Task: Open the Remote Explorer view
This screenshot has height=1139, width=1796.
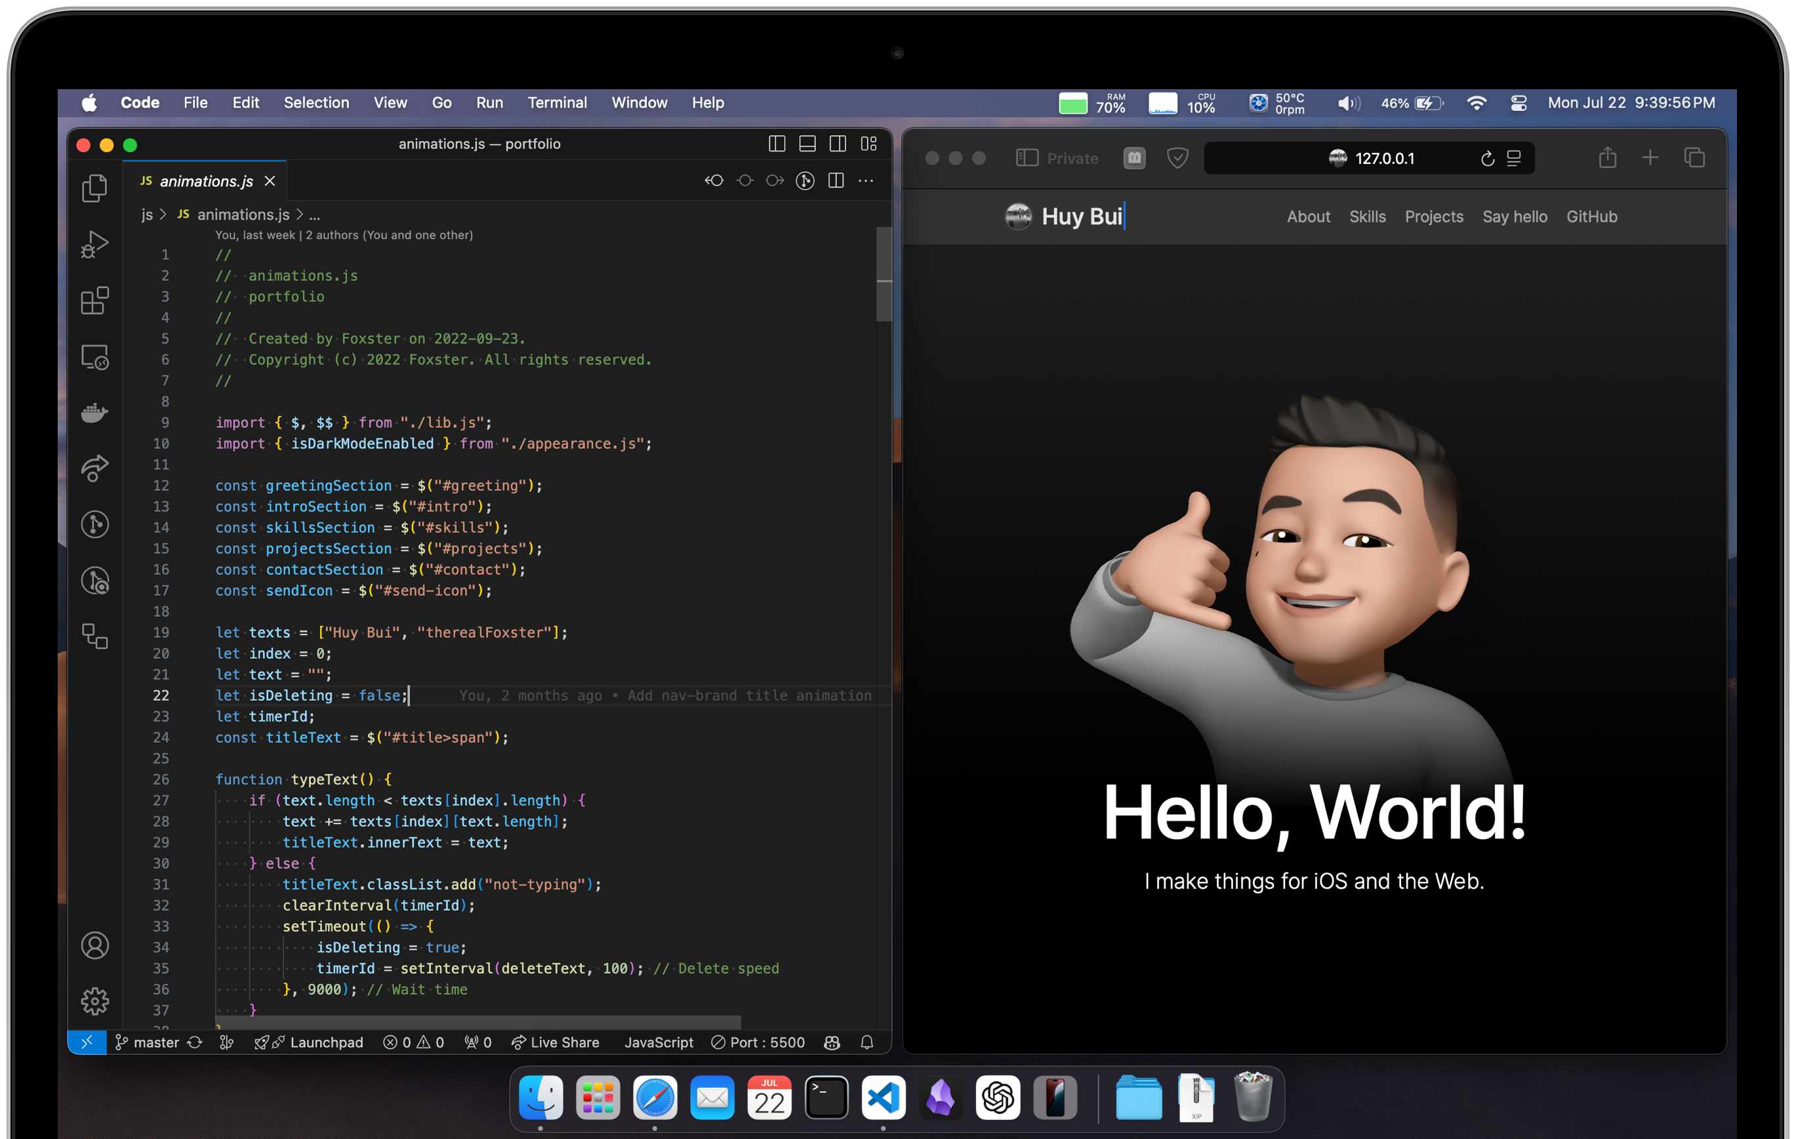Action: tap(94, 356)
